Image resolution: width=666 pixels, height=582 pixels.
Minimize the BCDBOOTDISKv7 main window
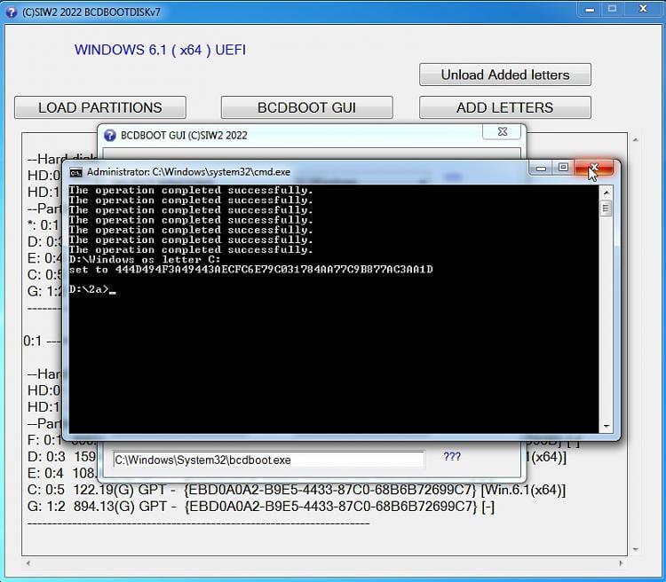pyautogui.click(x=590, y=9)
